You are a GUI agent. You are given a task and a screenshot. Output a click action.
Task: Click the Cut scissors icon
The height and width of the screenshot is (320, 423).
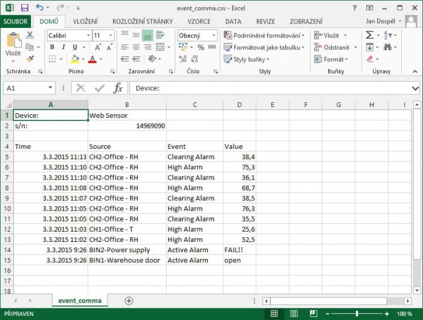(30, 36)
